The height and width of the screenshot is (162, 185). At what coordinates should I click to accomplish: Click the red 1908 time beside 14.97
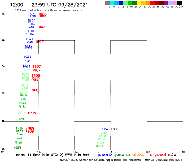(32, 113)
